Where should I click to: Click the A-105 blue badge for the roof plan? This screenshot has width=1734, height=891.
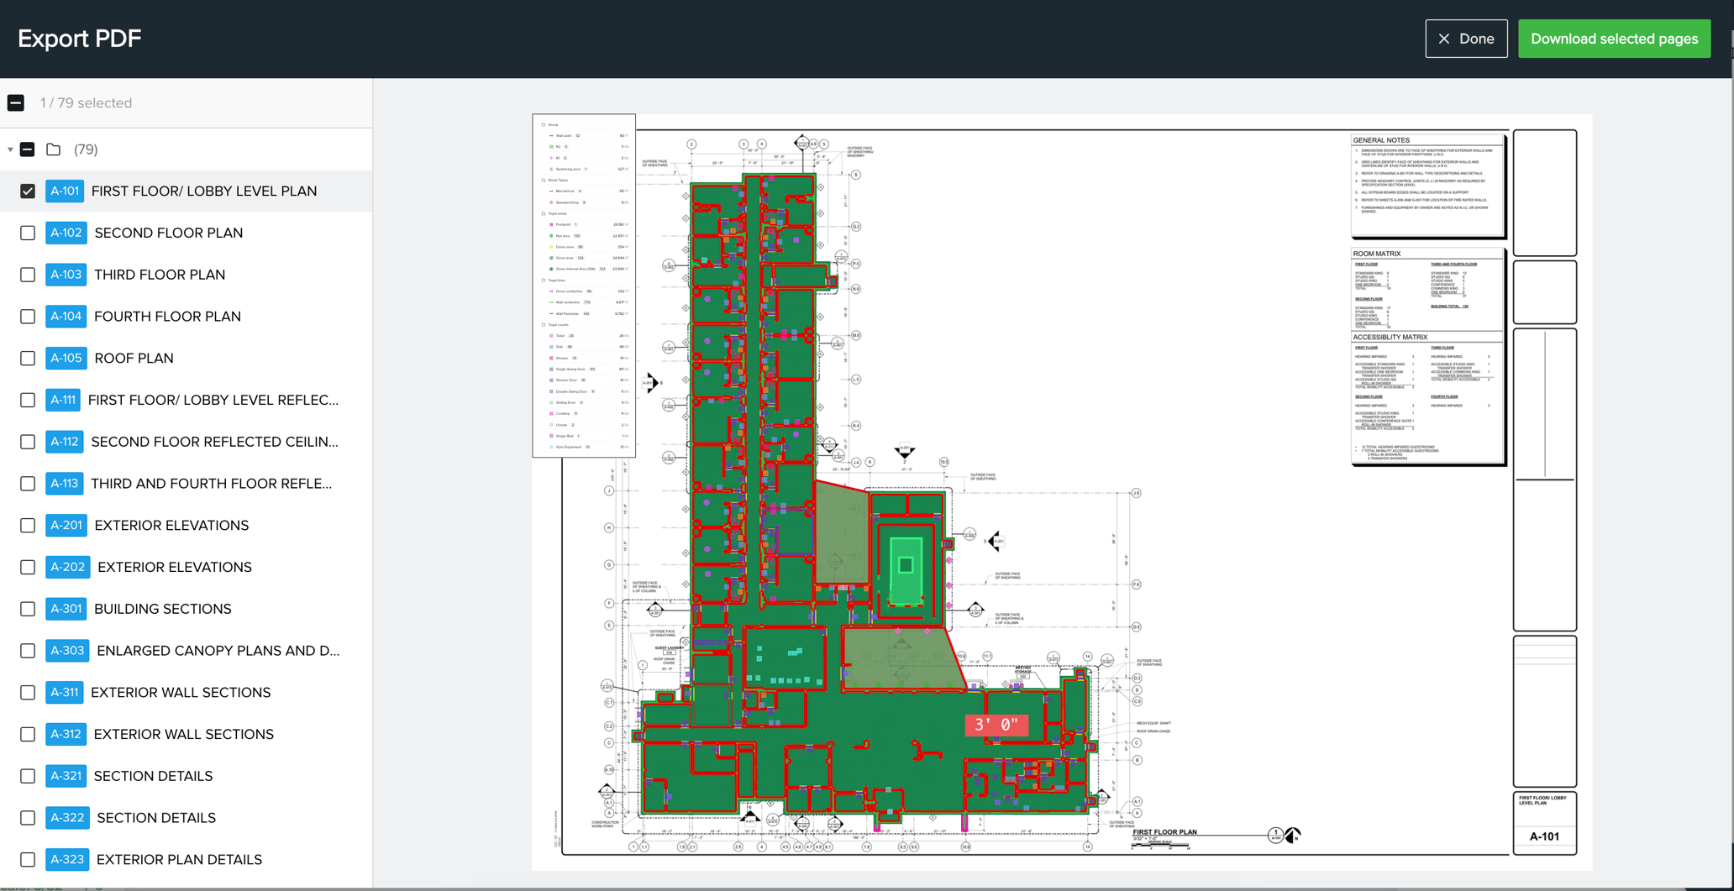(x=66, y=358)
